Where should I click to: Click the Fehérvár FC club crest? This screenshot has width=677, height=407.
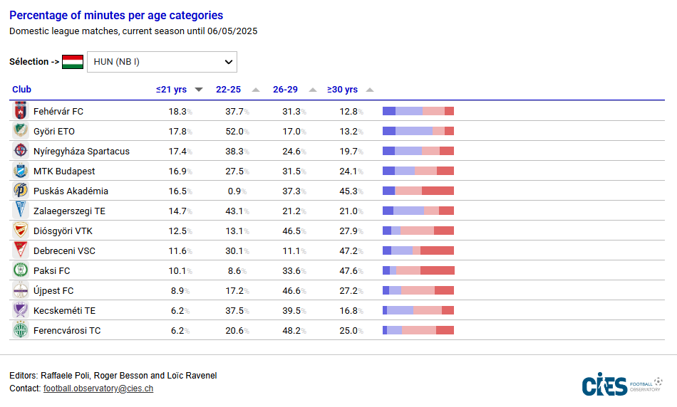point(20,111)
